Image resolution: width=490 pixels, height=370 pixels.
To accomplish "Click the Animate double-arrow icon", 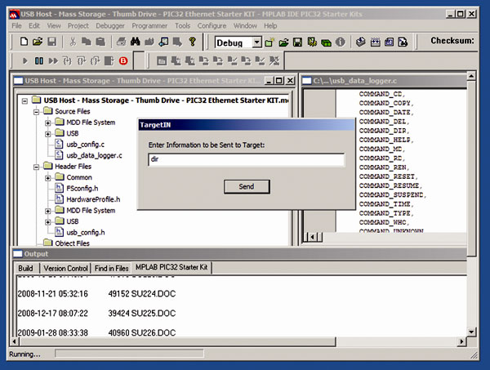I will point(53,60).
